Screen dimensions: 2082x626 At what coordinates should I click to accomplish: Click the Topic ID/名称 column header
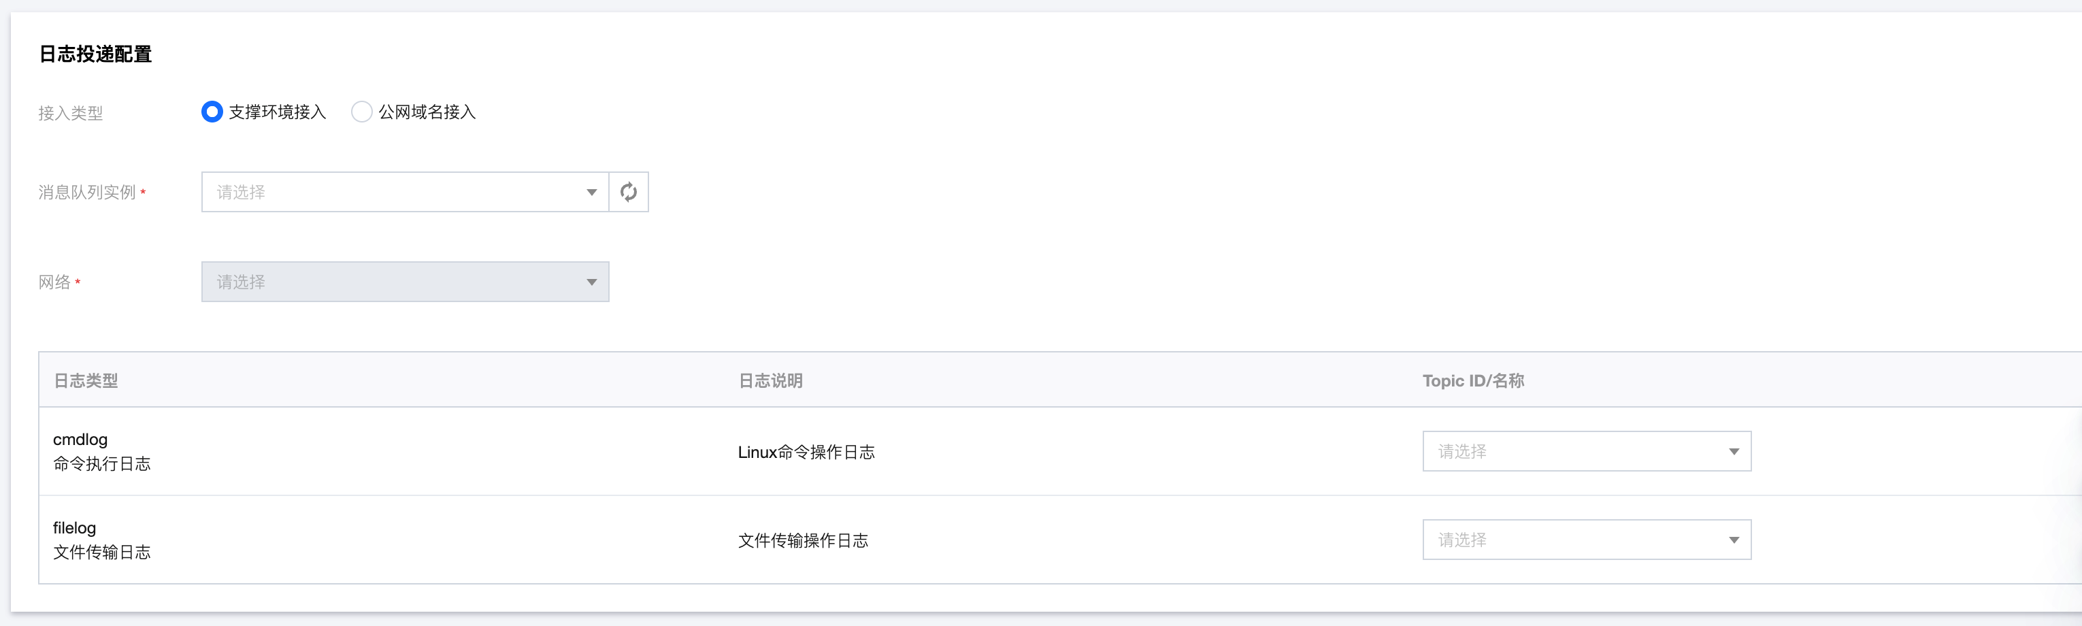tap(1472, 380)
